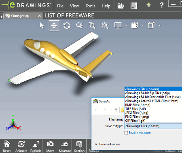Click the eDrawings logo
182x153 pixels.
(x=26, y=5)
